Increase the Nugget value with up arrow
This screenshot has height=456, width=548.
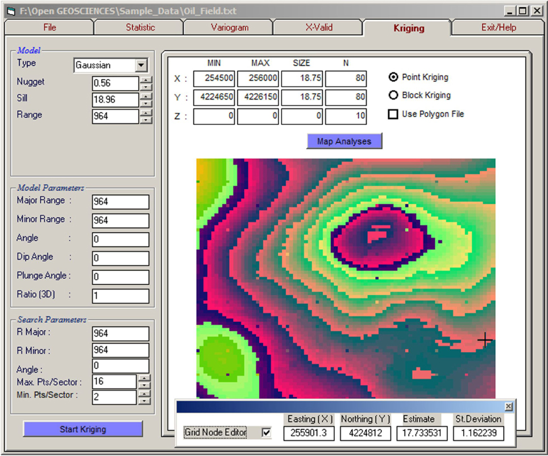pos(146,80)
